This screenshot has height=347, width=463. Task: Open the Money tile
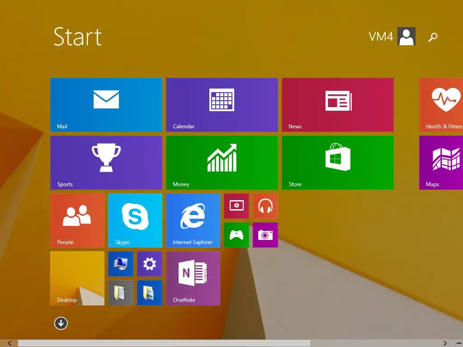pyautogui.click(x=222, y=163)
